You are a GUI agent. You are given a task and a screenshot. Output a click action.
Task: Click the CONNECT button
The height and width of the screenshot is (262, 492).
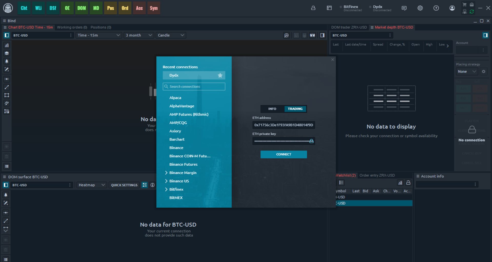(x=284, y=154)
